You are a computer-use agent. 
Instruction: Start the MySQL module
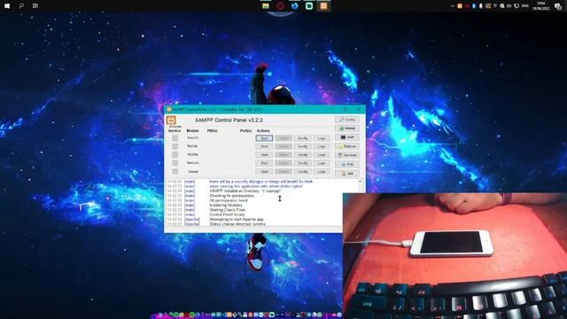[264, 146]
